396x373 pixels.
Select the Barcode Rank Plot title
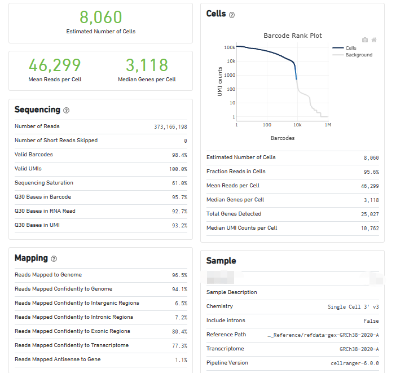point(293,36)
